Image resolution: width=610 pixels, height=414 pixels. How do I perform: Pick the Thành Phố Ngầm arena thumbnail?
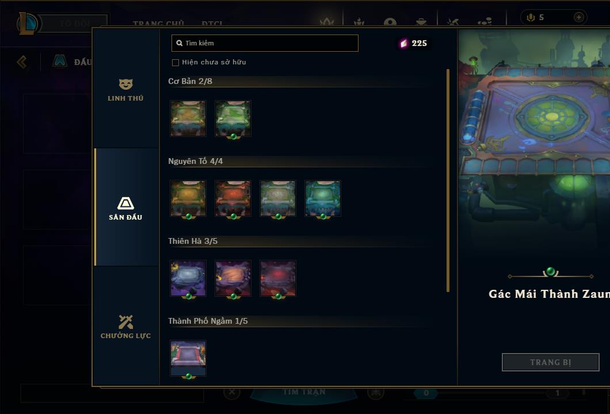188,358
